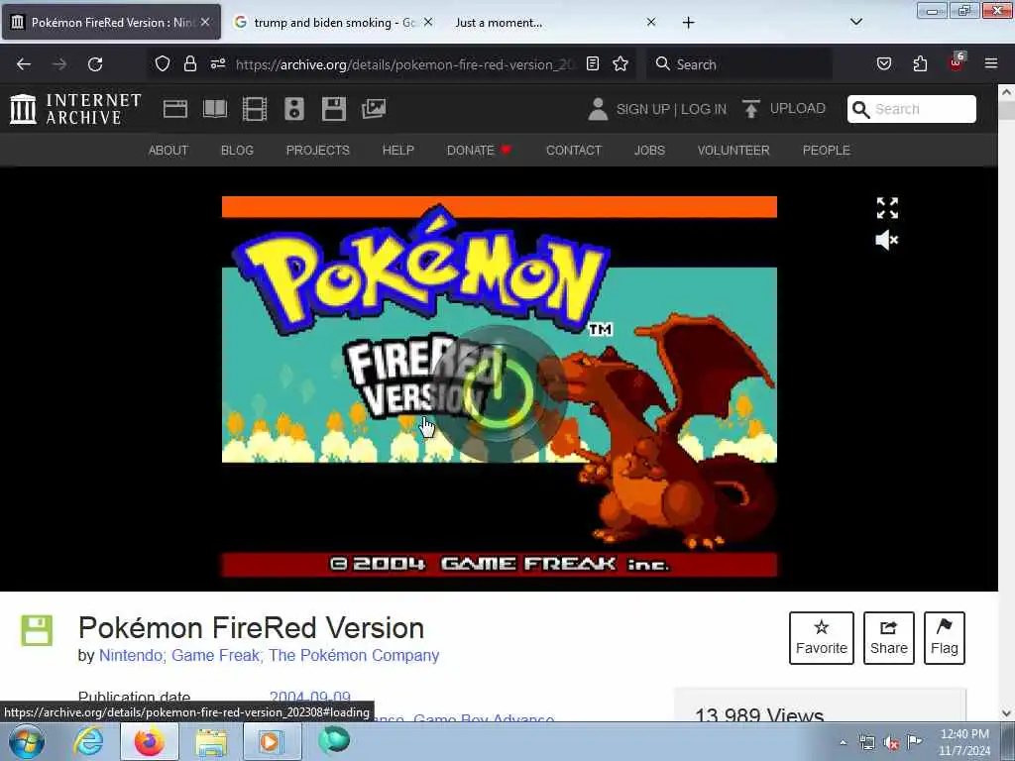Click the UPLOAD link text
1015x761 pixels.
click(x=798, y=108)
